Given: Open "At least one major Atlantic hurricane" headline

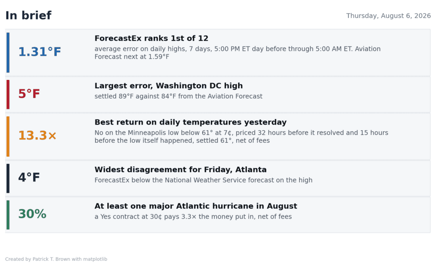Looking at the screenshot, I should point(196,206).
